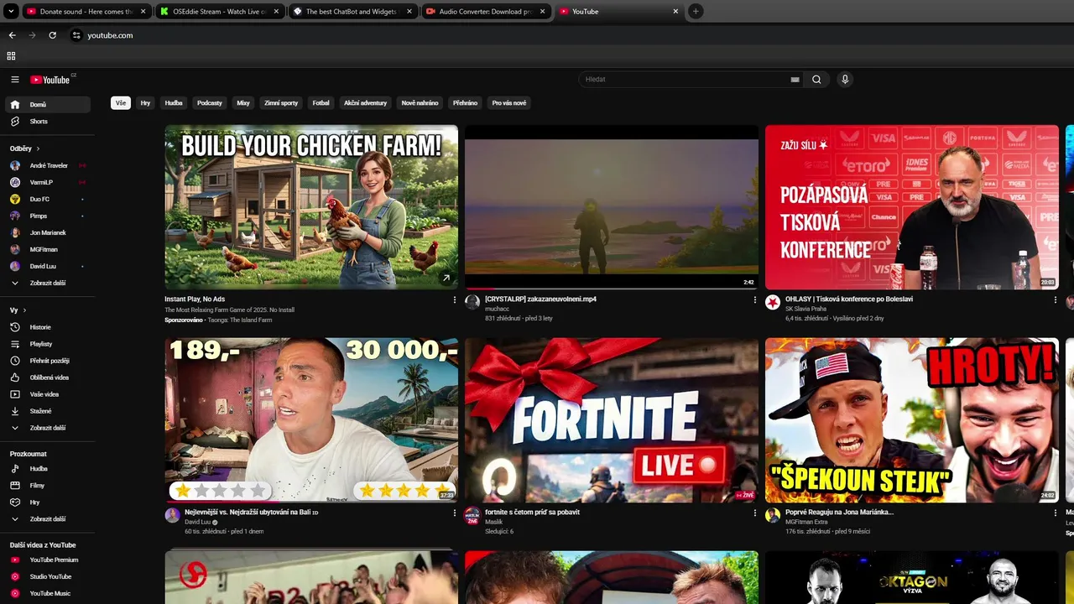Select the Hudba filter chip

pyautogui.click(x=174, y=103)
